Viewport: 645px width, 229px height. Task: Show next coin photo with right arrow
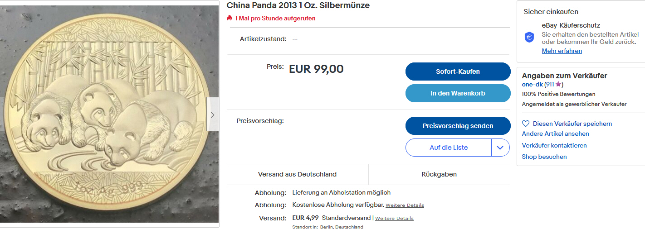tap(212, 114)
